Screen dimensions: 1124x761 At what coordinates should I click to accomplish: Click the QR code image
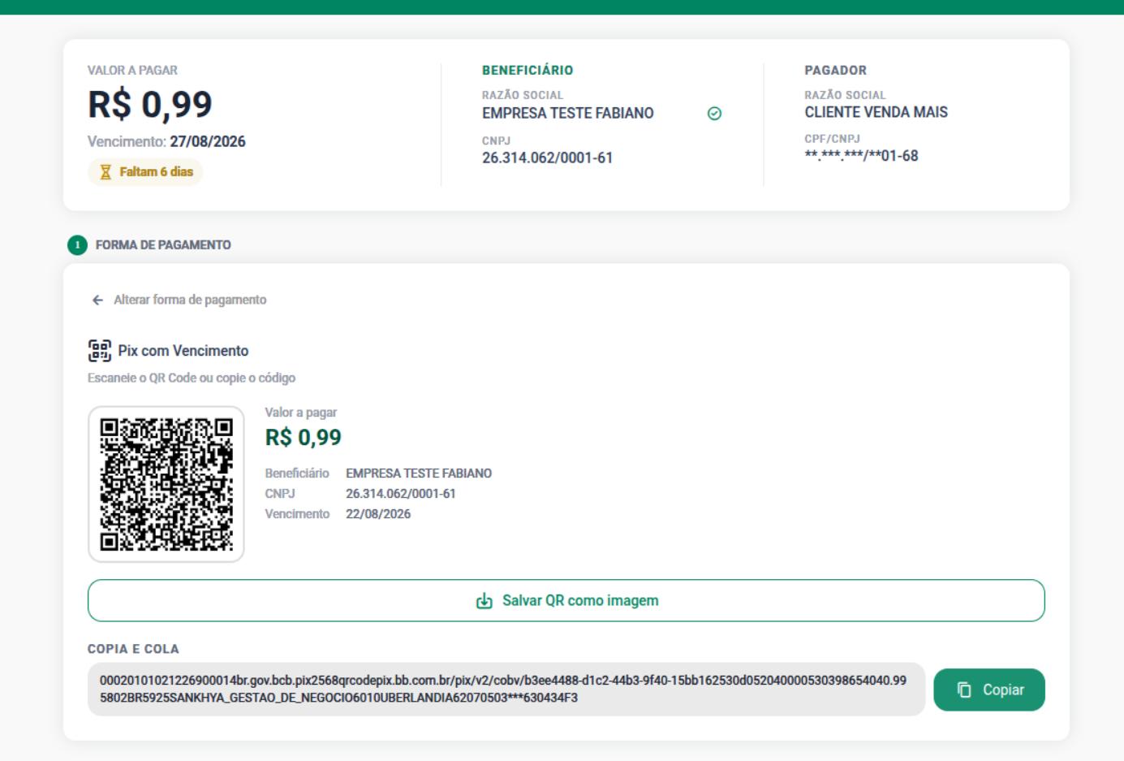click(166, 484)
